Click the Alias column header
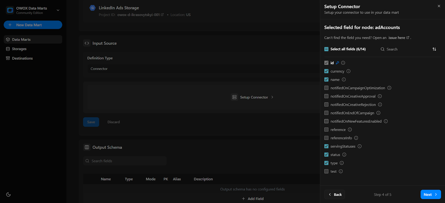 177,179
